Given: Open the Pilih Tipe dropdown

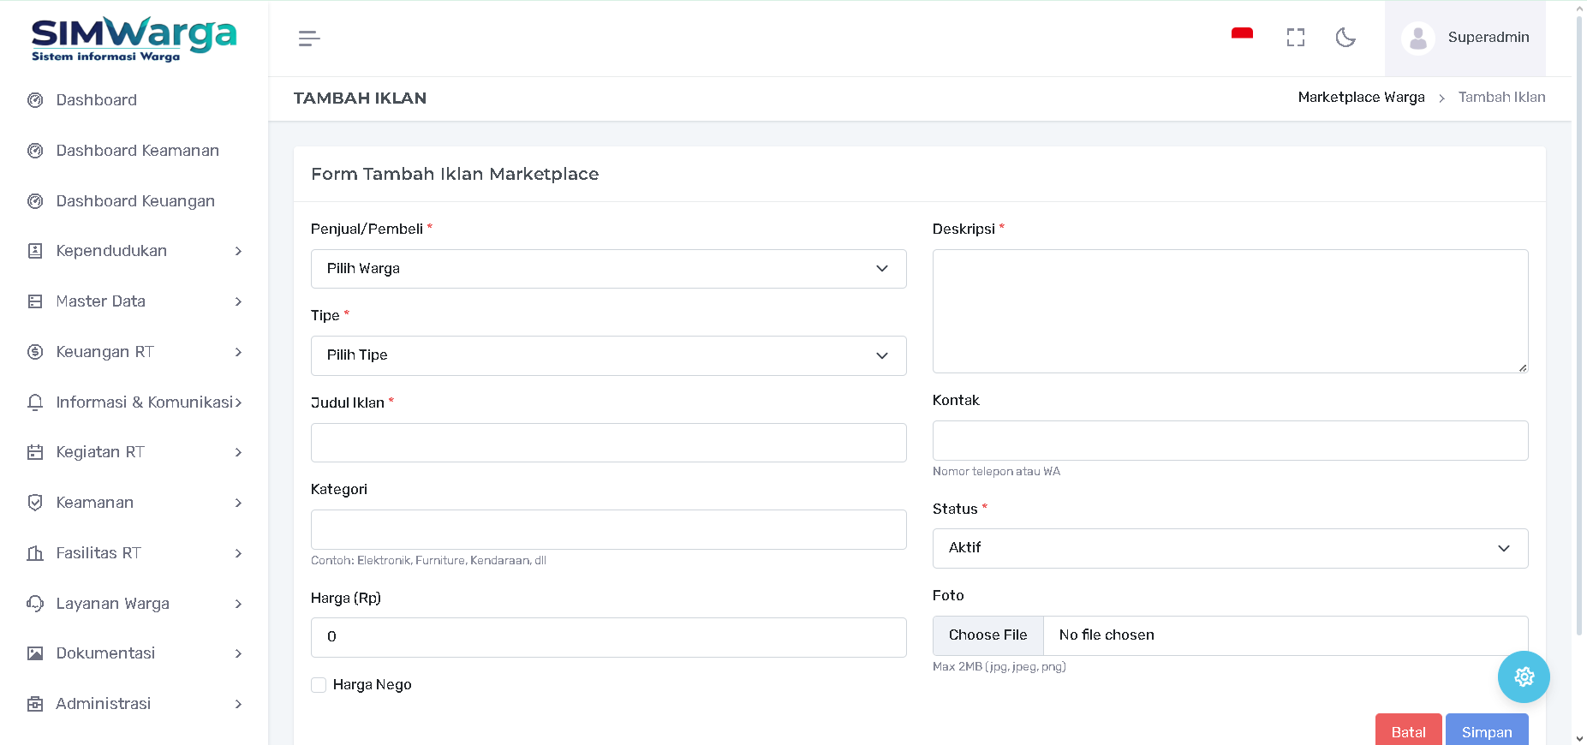Looking at the screenshot, I should [608, 355].
